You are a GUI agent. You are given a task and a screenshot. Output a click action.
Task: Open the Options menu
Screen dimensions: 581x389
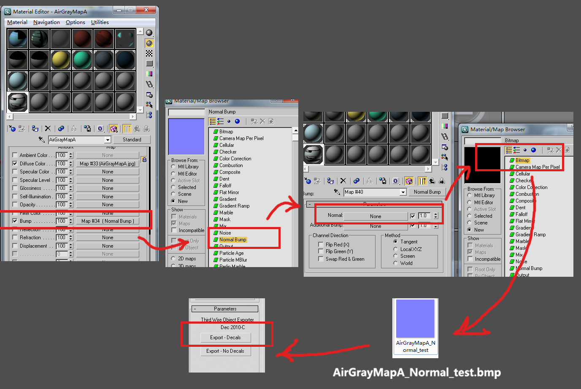tap(76, 22)
